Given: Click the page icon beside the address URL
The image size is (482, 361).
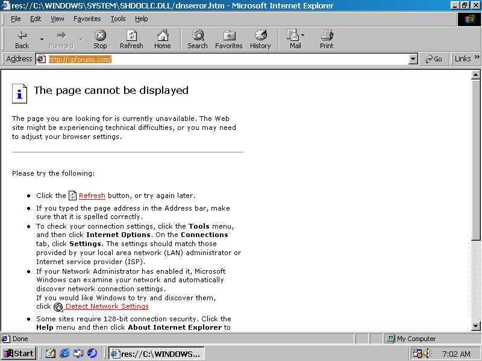Looking at the screenshot, I should [42, 59].
